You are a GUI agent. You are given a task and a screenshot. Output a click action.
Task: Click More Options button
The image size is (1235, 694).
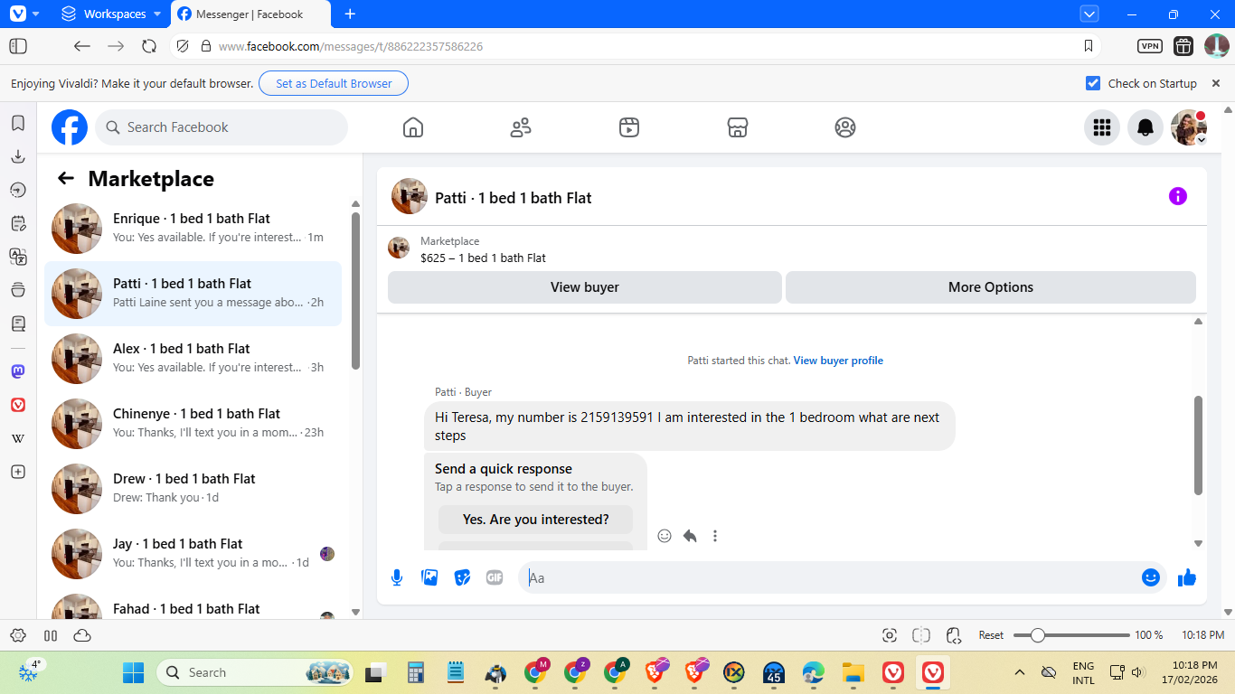click(x=991, y=287)
